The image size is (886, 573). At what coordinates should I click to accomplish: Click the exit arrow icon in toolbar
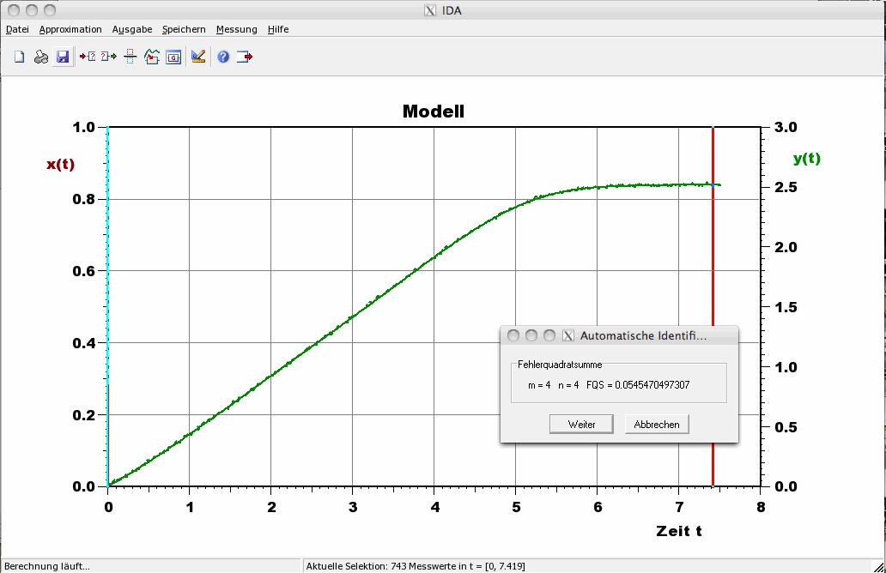pyautogui.click(x=244, y=57)
